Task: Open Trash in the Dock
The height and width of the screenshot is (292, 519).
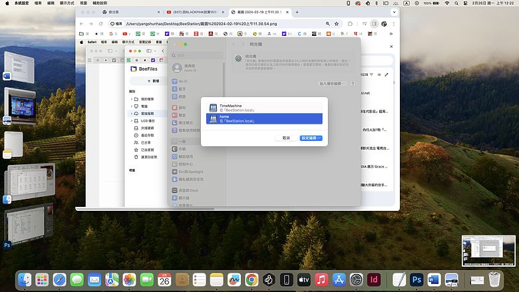Action: coord(494,280)
